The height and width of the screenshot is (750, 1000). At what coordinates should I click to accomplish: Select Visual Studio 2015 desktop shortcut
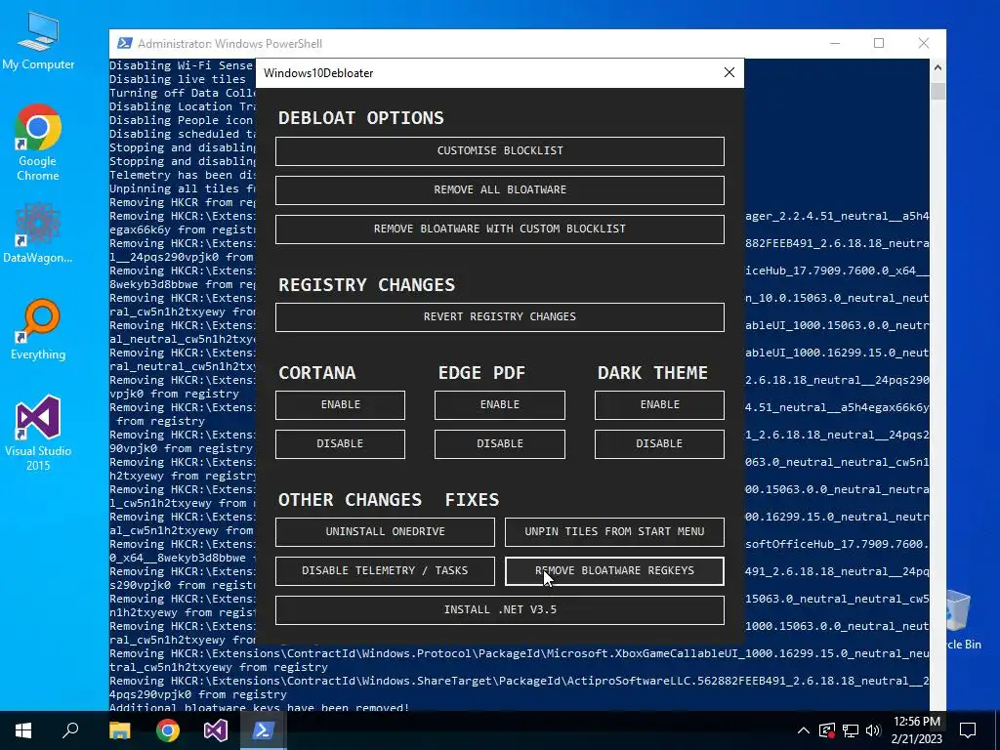click(38, 433)
